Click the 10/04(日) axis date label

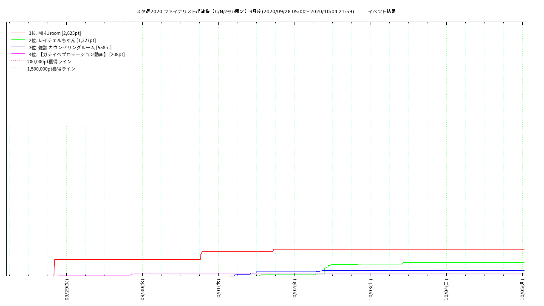446,289
